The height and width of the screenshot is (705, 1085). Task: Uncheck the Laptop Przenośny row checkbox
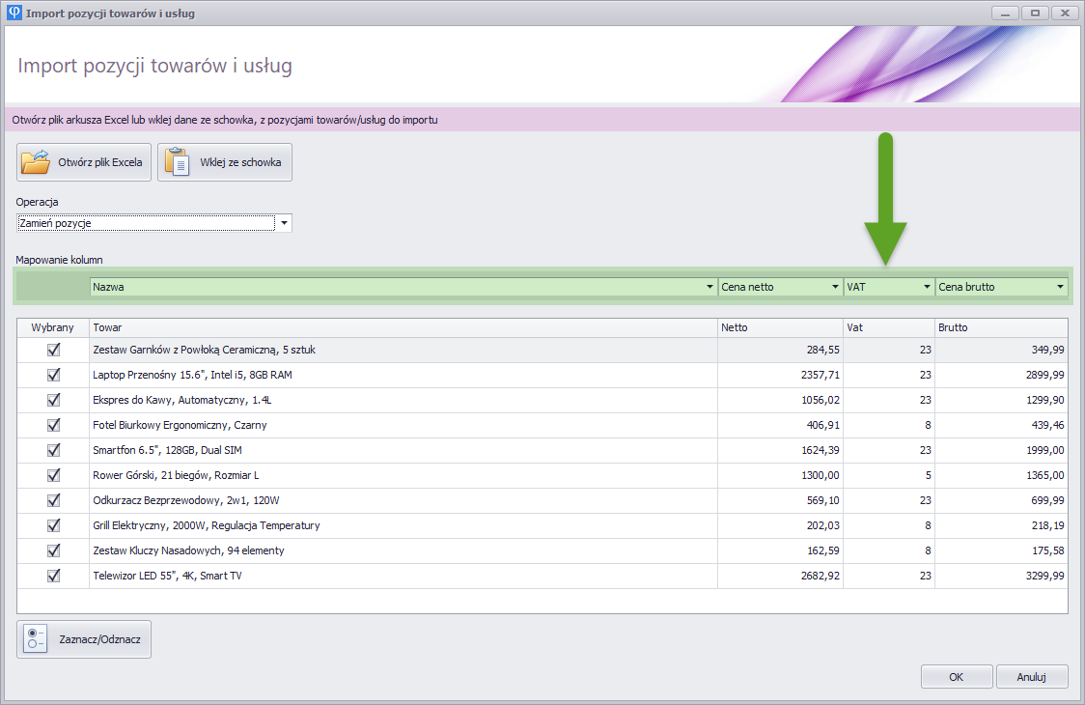pos(53,375)
